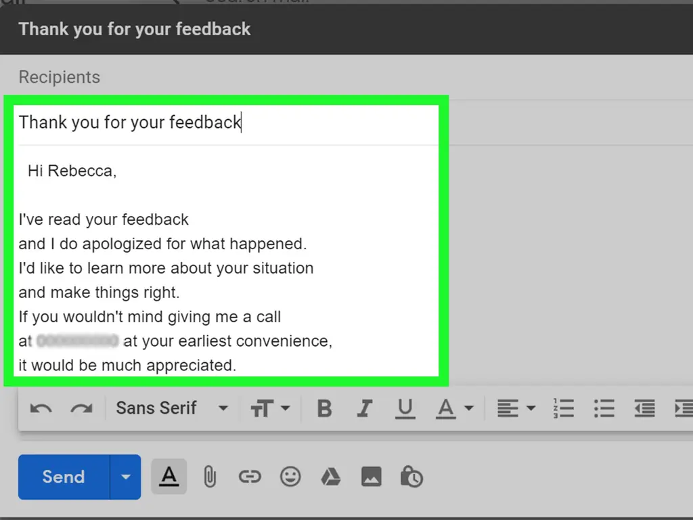Decrease the indent level
693x520 pixels.
[x=644, y=408]
